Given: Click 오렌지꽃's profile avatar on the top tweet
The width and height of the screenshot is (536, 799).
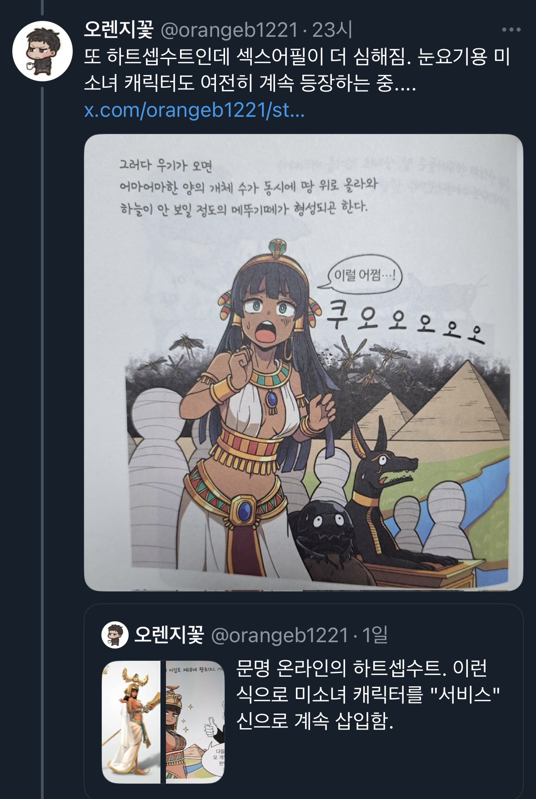Looking at the screenshot, I should pos(42,51).
